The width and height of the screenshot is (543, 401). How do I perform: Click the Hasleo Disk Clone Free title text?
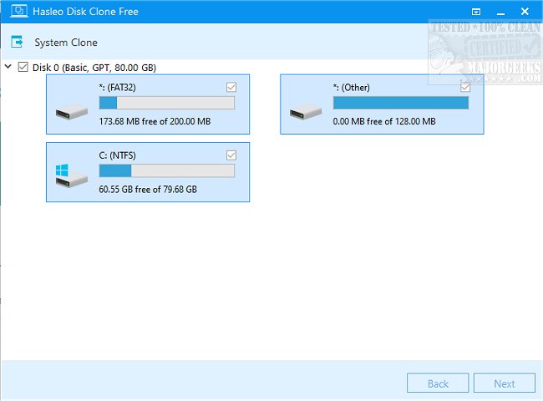[x=85, y=12]
